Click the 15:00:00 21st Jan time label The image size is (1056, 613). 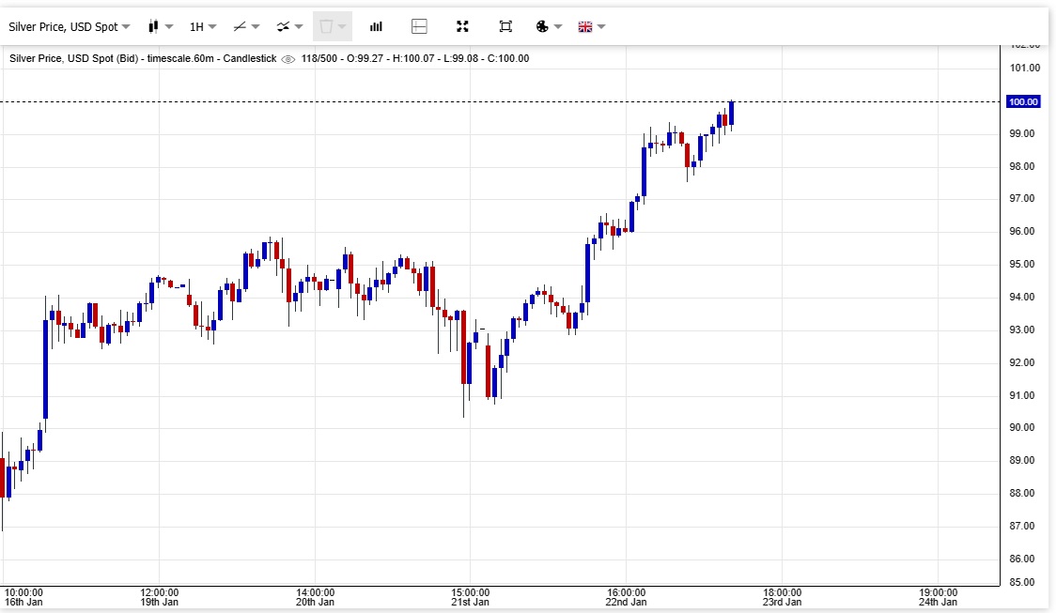click(470, 598)
